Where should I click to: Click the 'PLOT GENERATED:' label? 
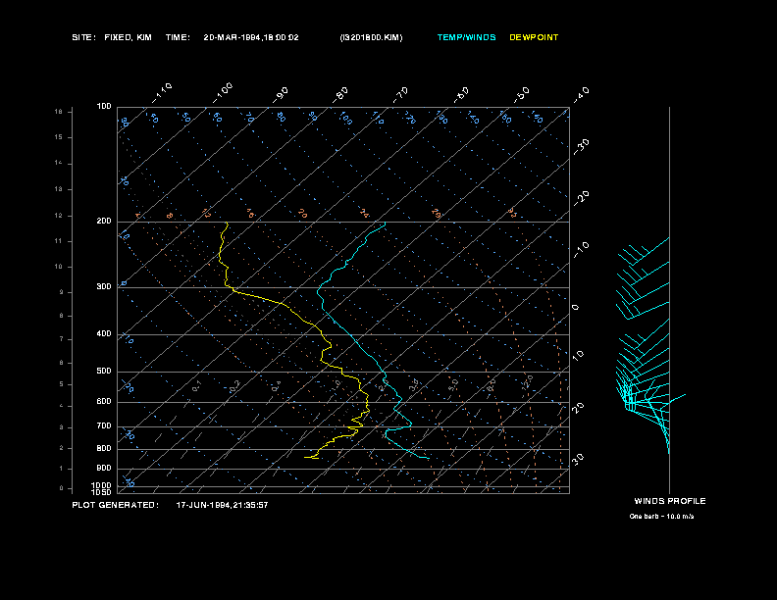click(116, 505)
